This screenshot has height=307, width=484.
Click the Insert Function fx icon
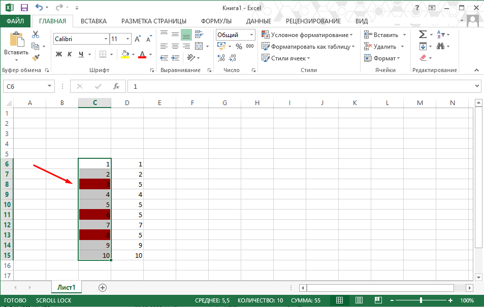[116, 86]
